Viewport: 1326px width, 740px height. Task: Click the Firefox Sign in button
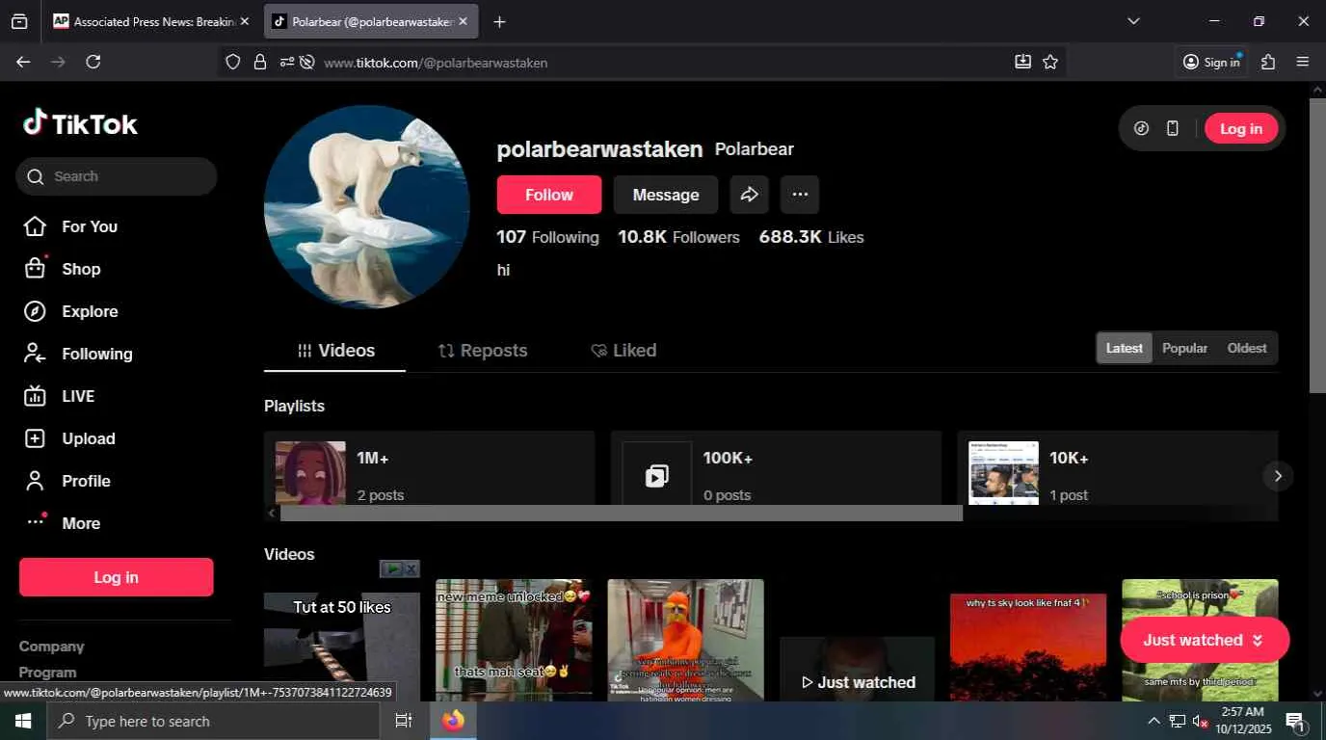1211,62
